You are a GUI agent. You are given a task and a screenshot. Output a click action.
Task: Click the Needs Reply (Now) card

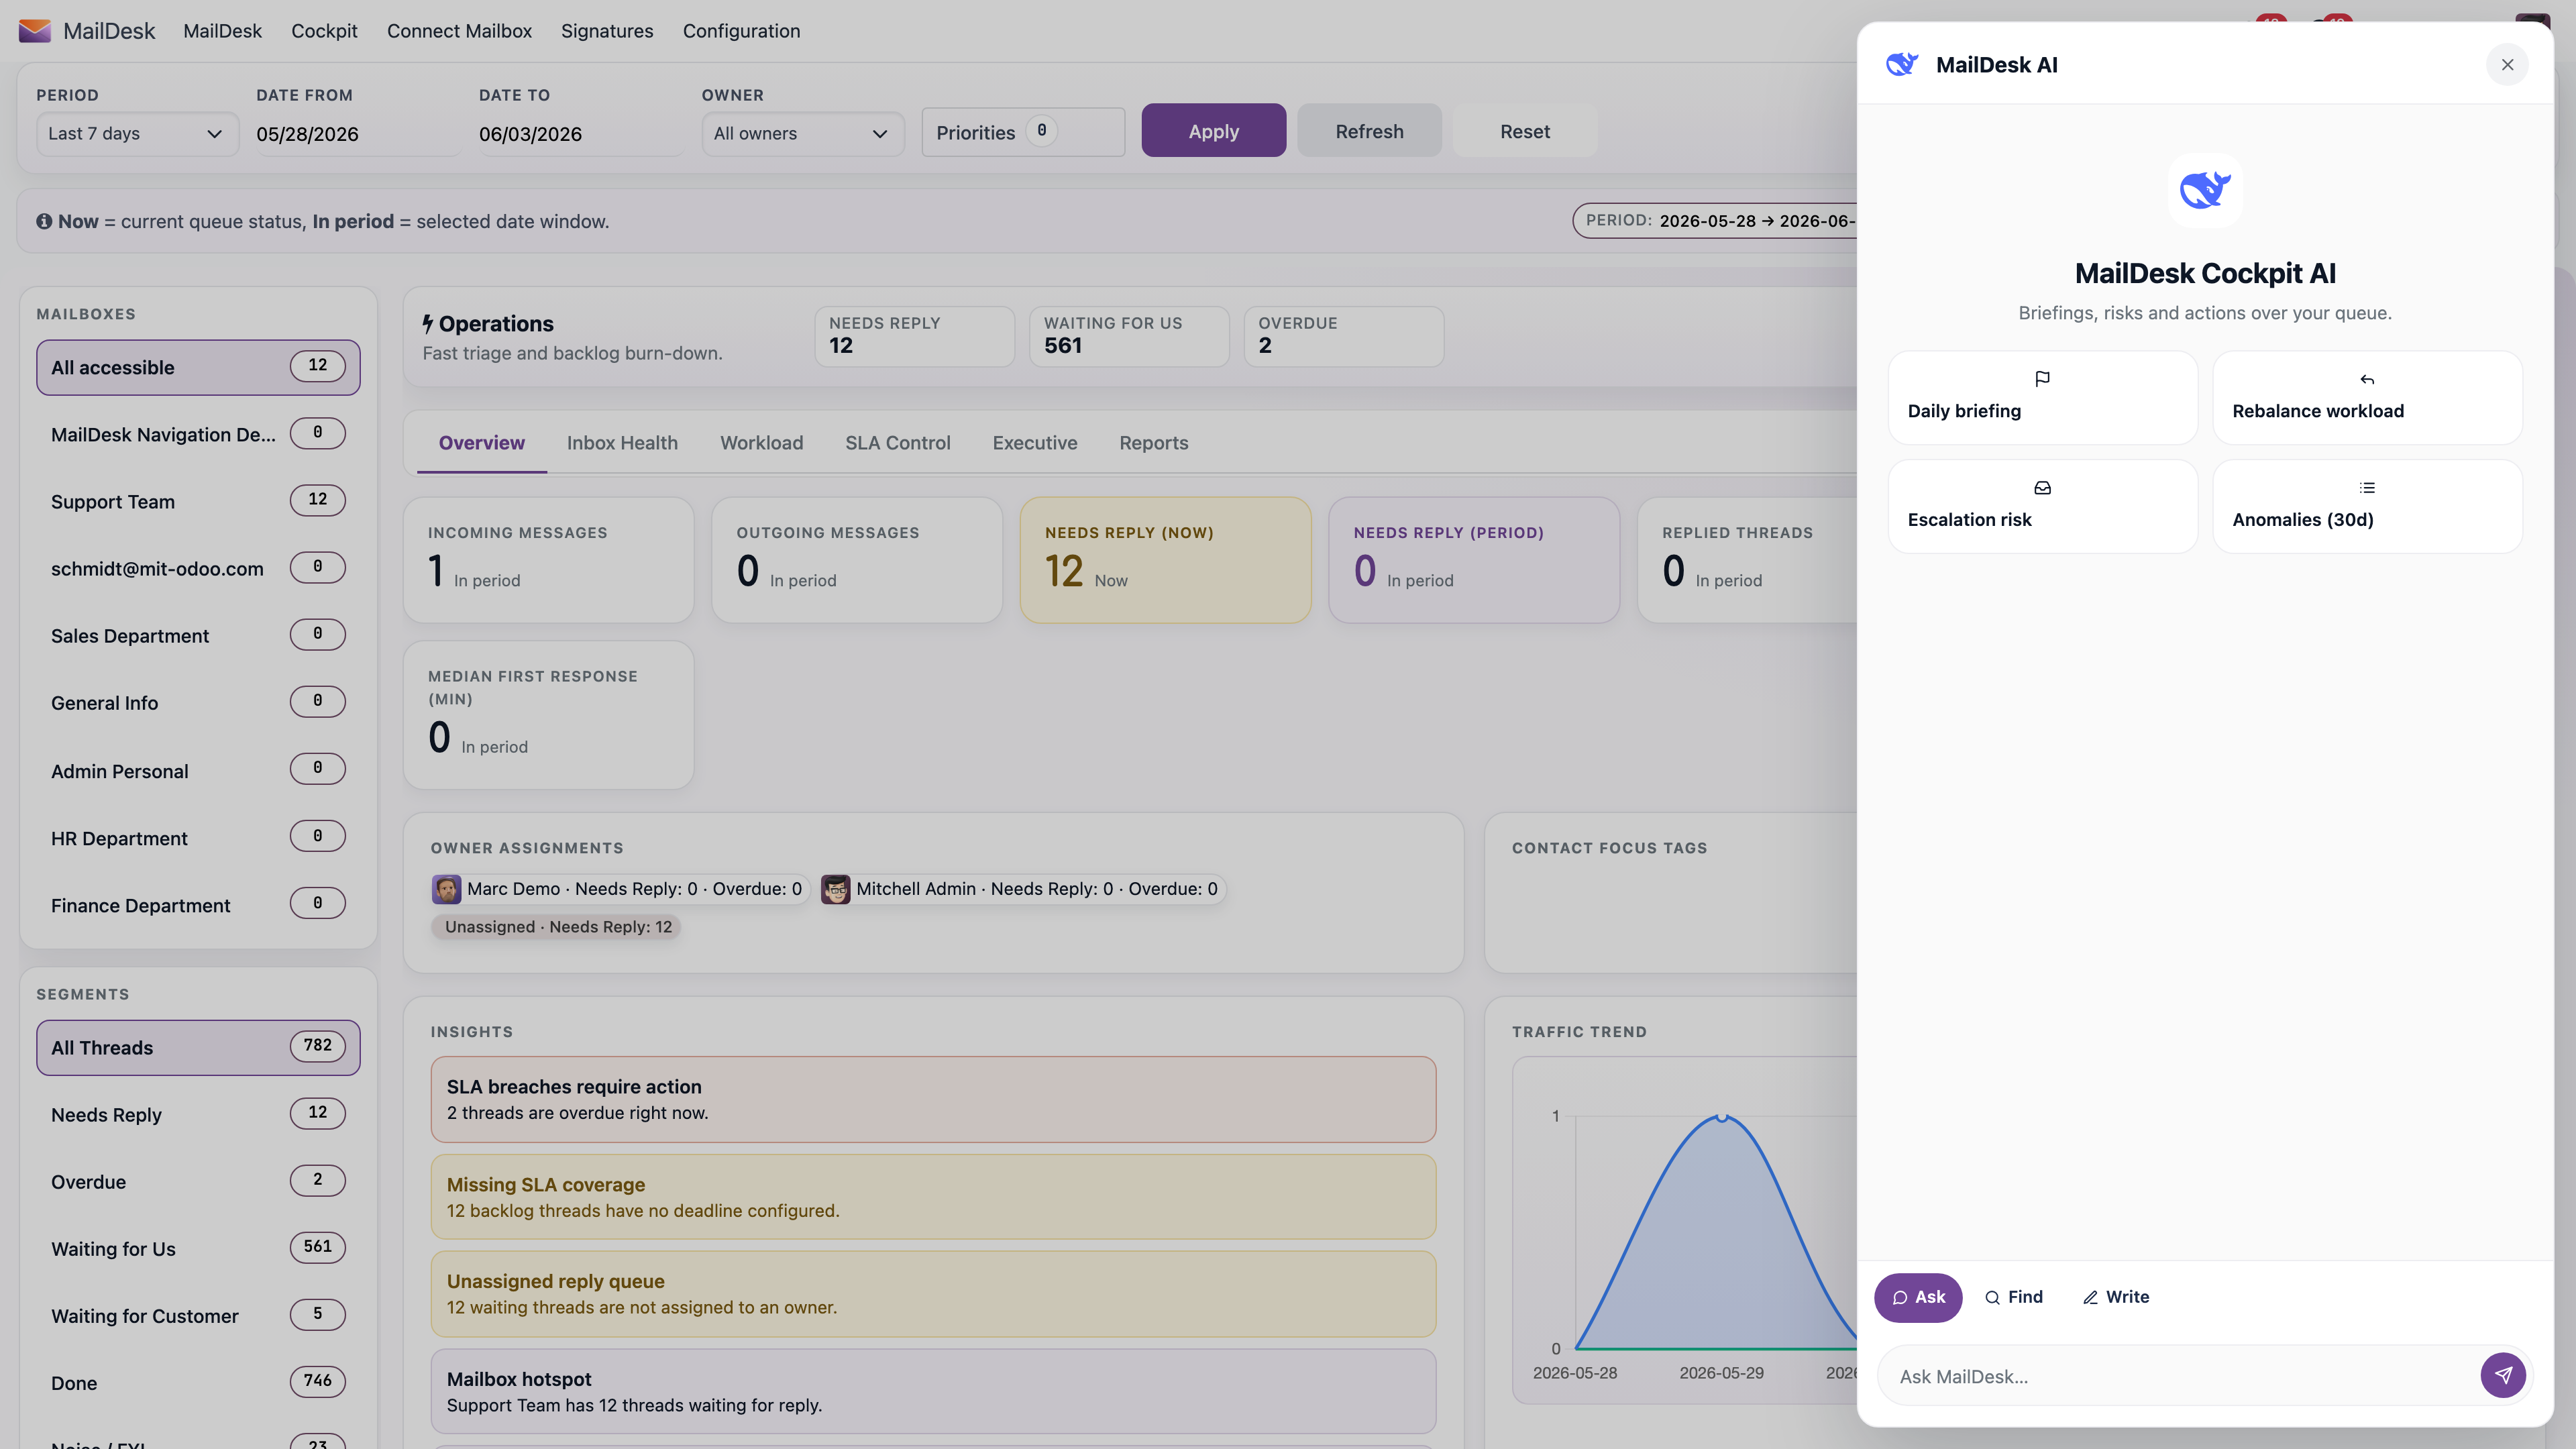[1165, 560]
